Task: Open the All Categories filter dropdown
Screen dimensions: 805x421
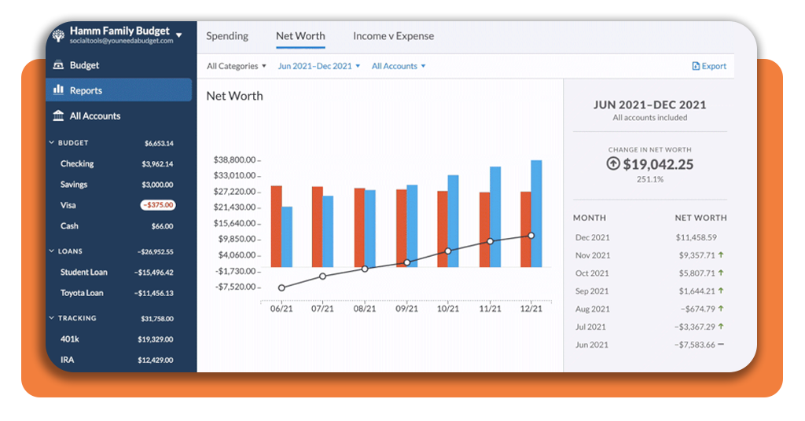Action: coord(237,67)
